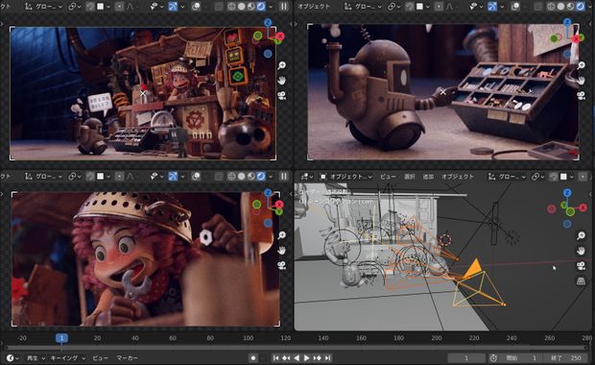Open shading options arrow in market stall header
This screenshot has height=365, width=595.
point(271,7)
